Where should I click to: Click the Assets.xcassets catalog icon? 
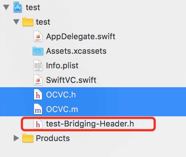pos(38,51)
